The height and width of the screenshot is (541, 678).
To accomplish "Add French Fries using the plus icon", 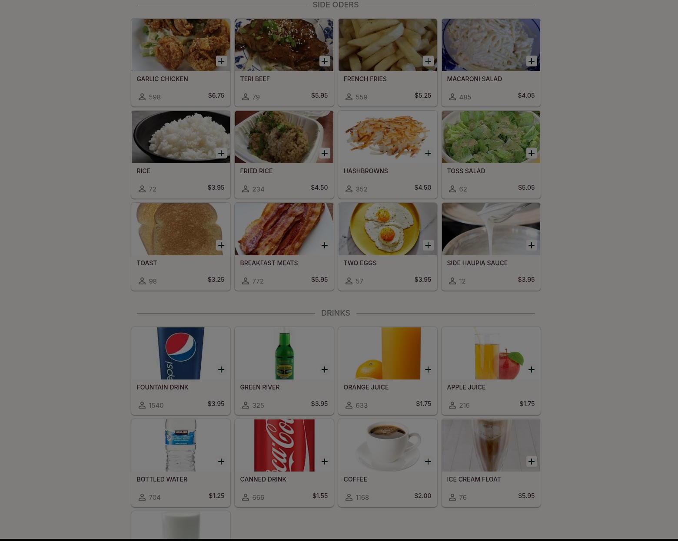I will pos(428,61).
